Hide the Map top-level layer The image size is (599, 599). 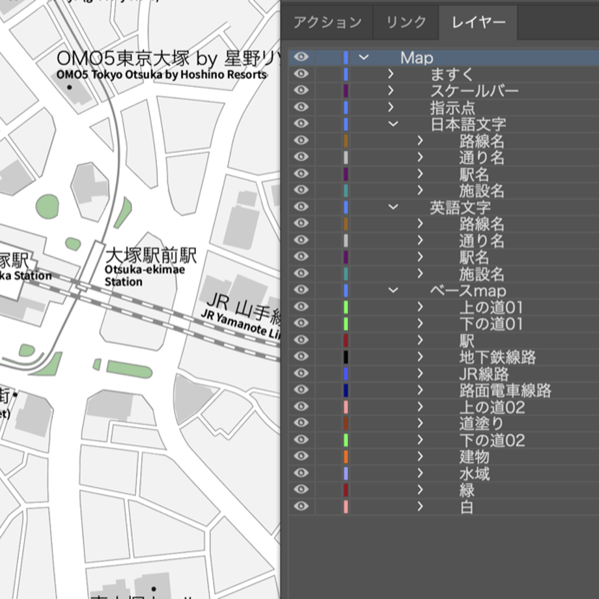tap(301, 57)
